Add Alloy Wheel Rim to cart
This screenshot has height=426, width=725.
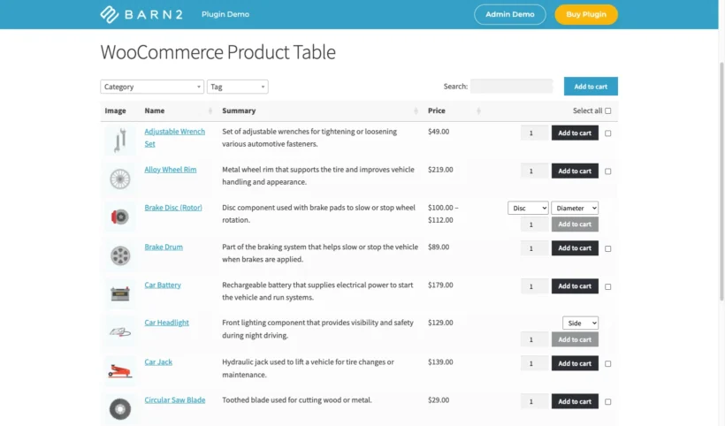575,171
